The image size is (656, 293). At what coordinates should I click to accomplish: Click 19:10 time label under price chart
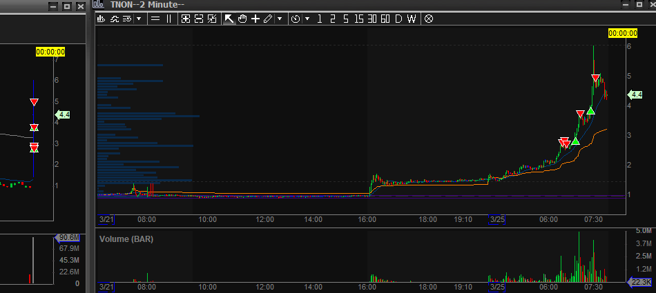463,219
